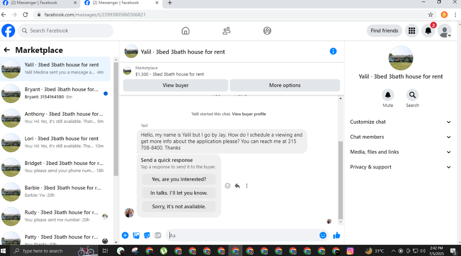This screenshot has width=461, height=256.
Task: Expand the Chat members section
Action: tap(401, 137)
